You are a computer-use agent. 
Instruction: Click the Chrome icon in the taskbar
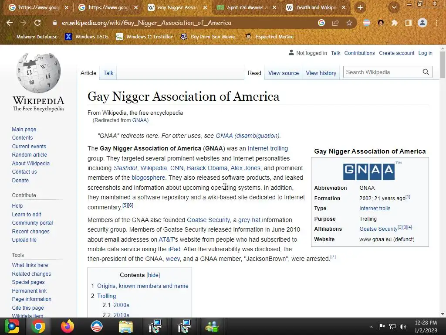(x=38, y=326)
